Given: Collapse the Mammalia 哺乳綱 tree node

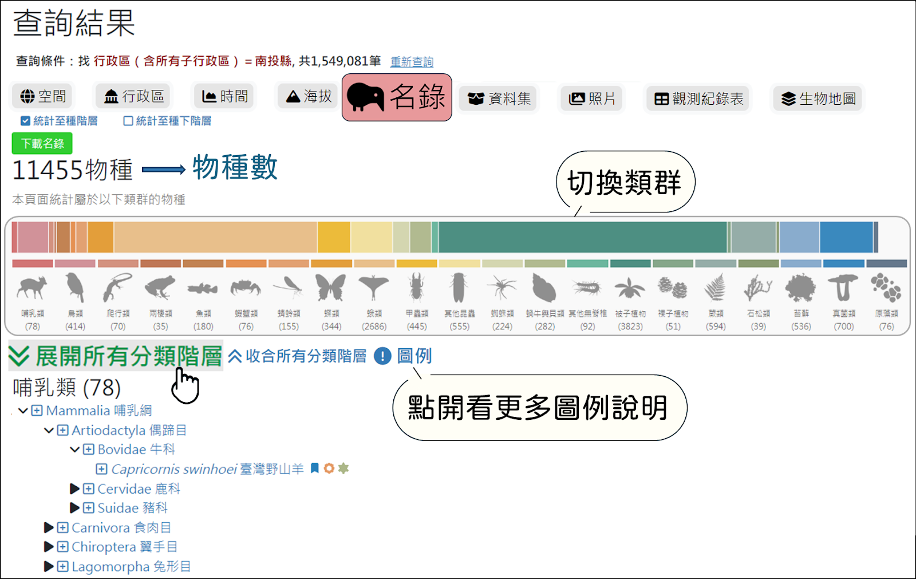Looking at the screenshot, I should (x=22, y=411).
